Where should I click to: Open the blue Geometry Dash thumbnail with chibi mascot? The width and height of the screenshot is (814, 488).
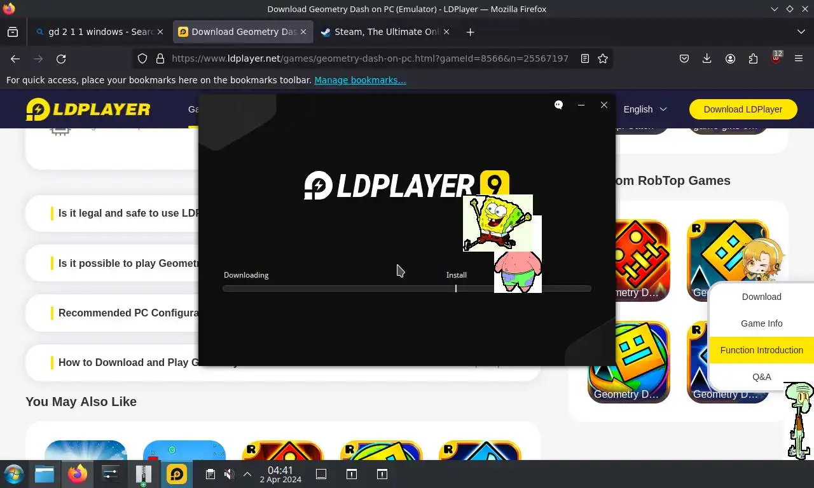click(x=728, y=261)
